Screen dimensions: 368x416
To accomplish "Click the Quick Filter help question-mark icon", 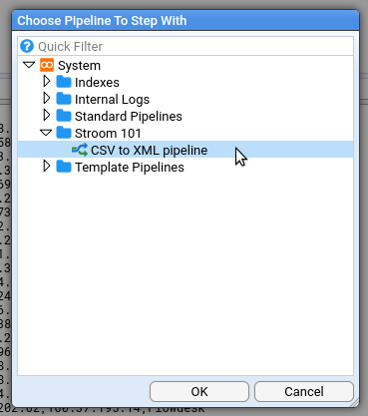I will click(27, 46).
